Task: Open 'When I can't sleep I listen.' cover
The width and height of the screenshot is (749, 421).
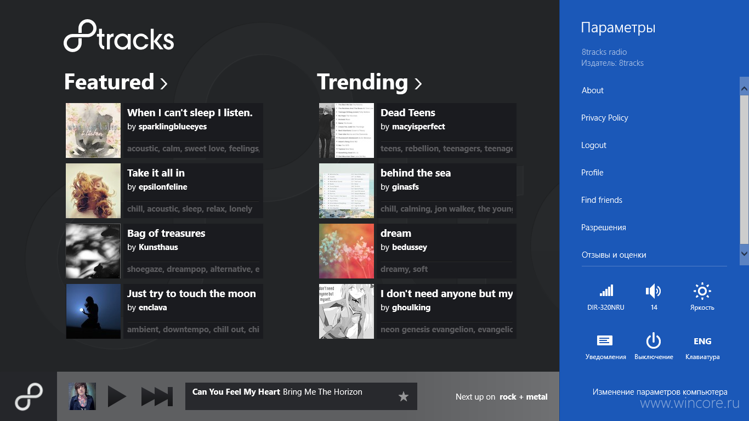Action: point(93,130)
